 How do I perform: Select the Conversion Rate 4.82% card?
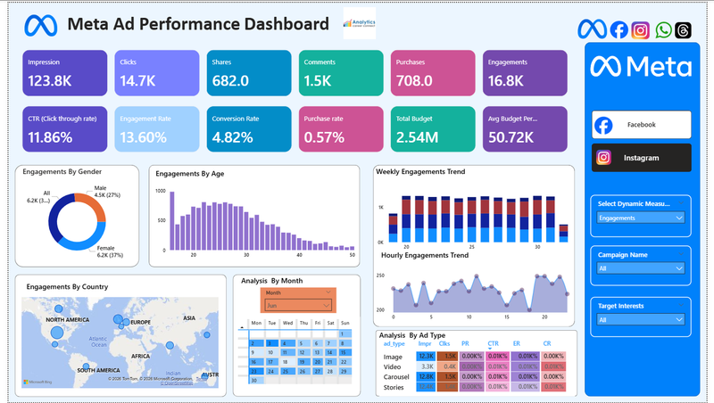pyautogui.click(x=249, y=129)
